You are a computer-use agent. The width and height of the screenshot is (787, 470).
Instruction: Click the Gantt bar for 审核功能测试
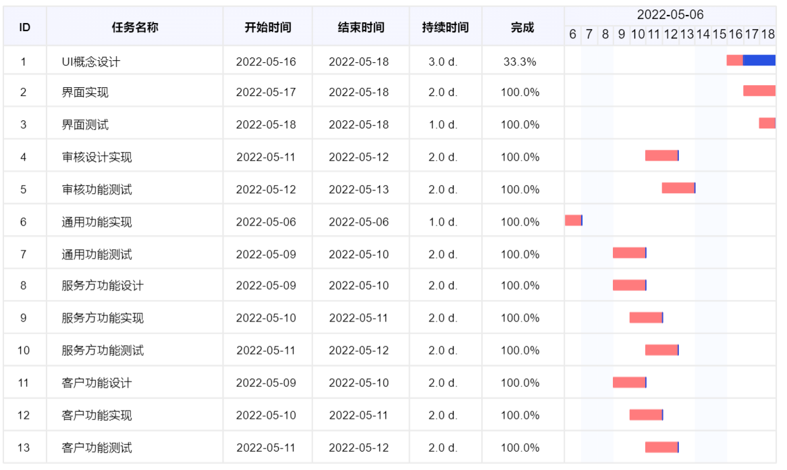click(x=678, y=188)
